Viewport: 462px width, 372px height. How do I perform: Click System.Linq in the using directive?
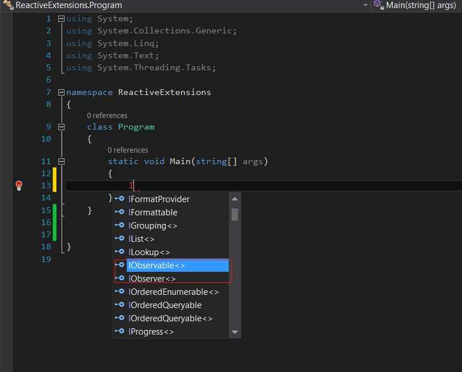126,43
